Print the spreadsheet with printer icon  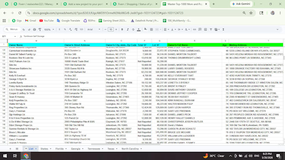34,29
